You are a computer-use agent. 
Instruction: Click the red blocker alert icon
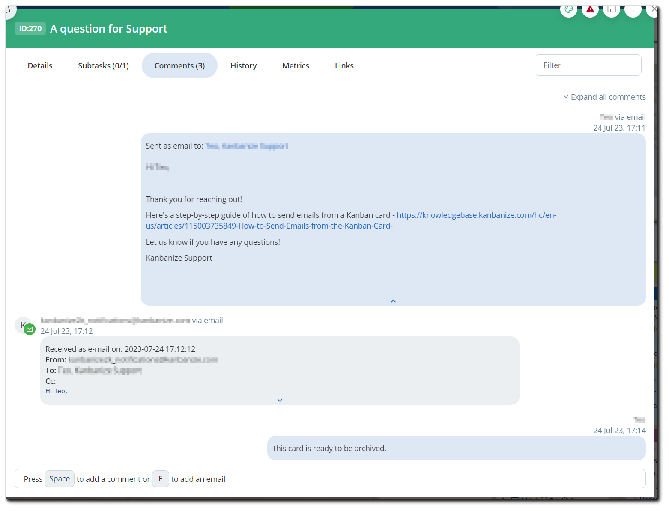pos(590,9)
